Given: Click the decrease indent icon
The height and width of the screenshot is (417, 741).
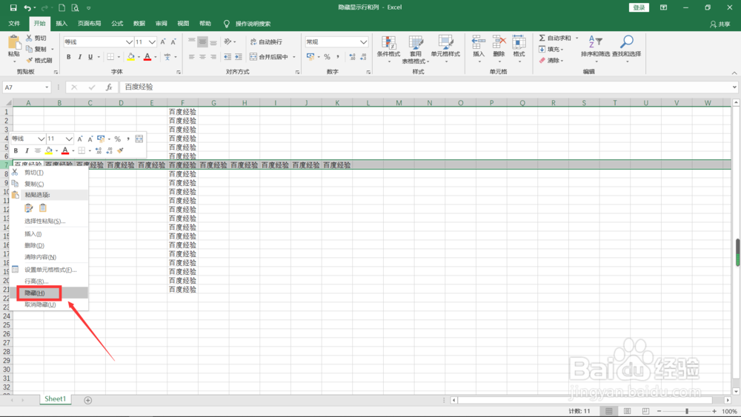Looking at the screenshot, I should 227,57.
